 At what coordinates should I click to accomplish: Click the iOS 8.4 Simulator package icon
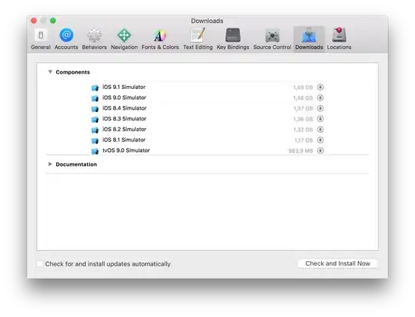(95, 109)
